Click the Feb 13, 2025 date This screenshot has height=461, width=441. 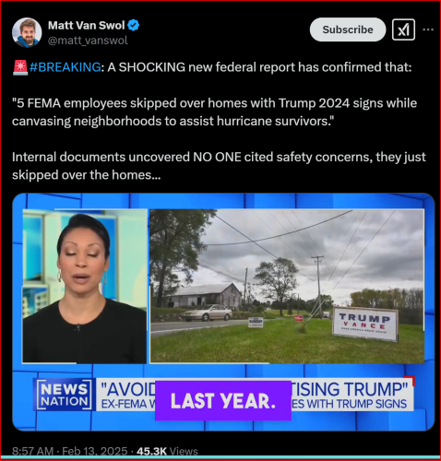95,451
